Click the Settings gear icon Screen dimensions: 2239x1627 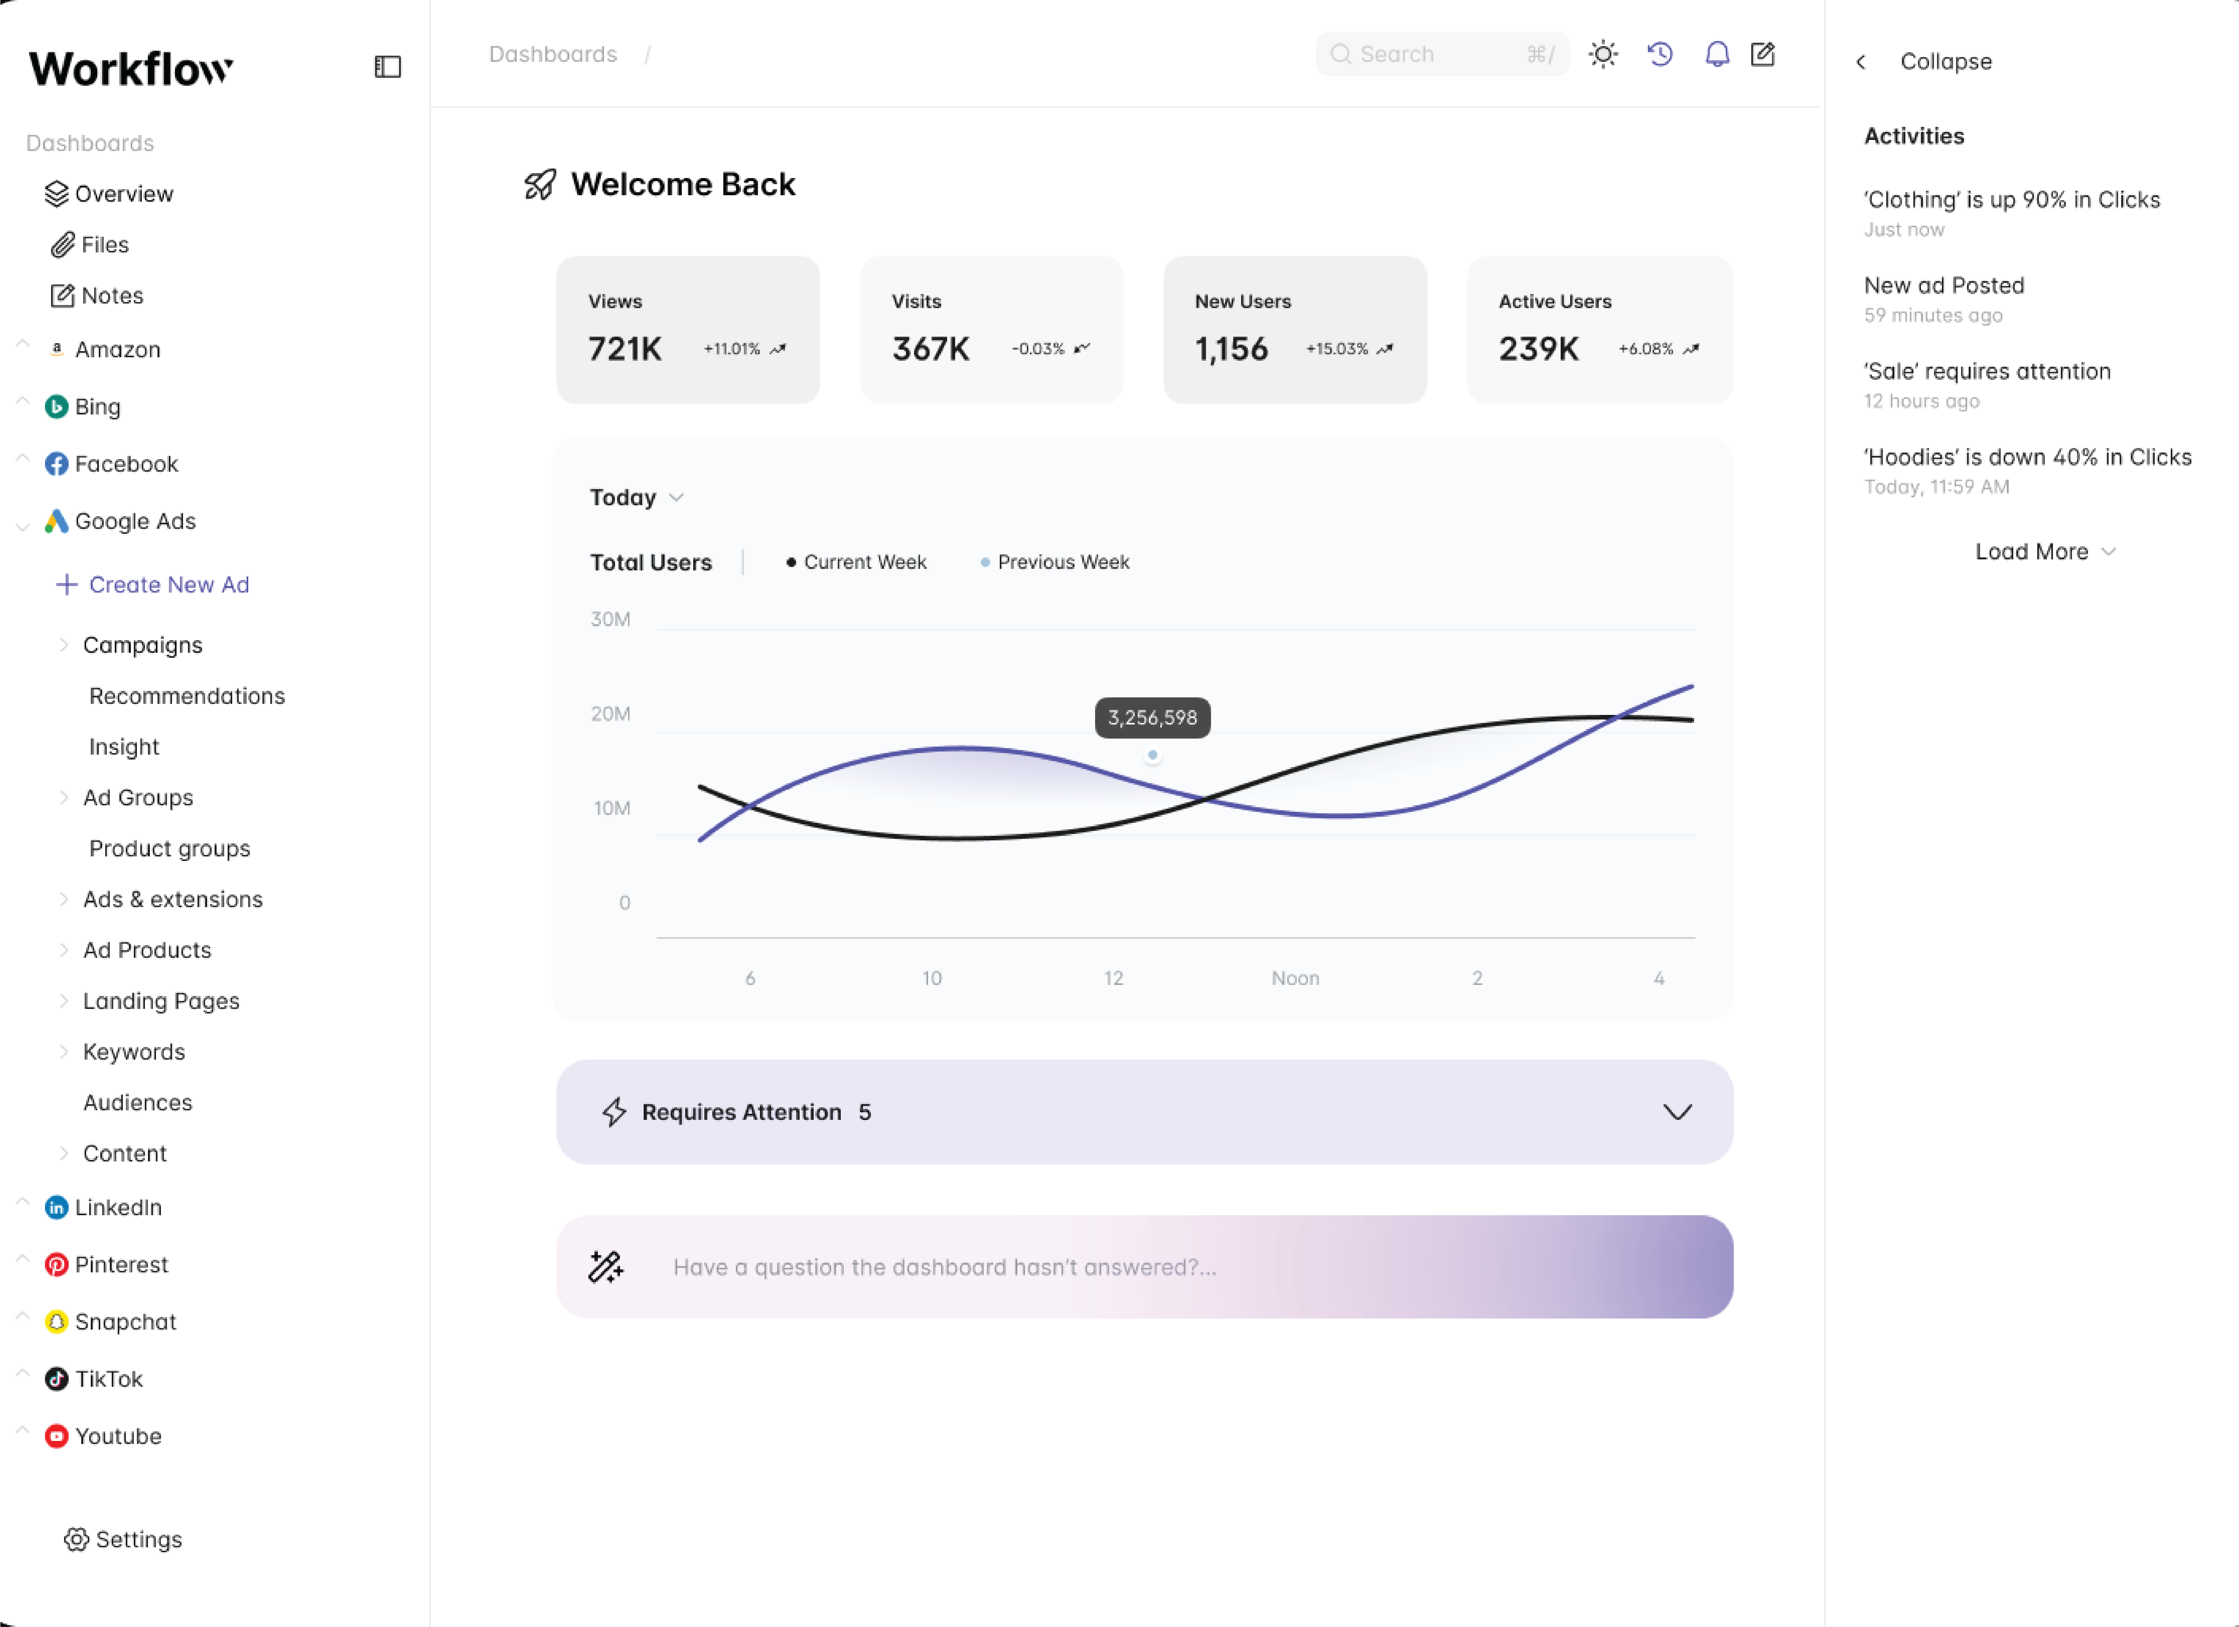[x=76, y=1539]
